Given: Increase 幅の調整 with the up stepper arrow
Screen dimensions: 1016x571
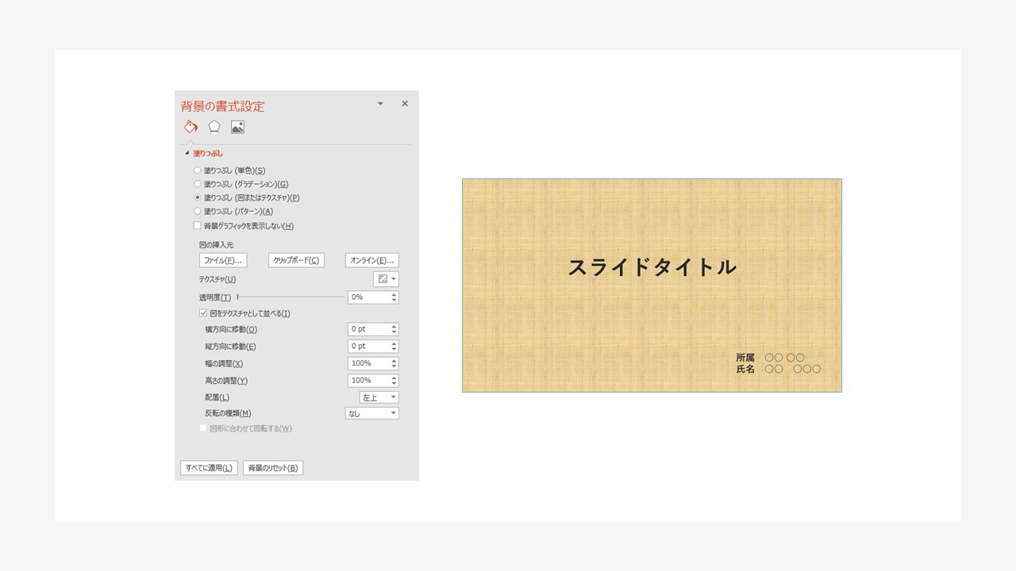Looking at the screenshot, I should coord(392,360).
